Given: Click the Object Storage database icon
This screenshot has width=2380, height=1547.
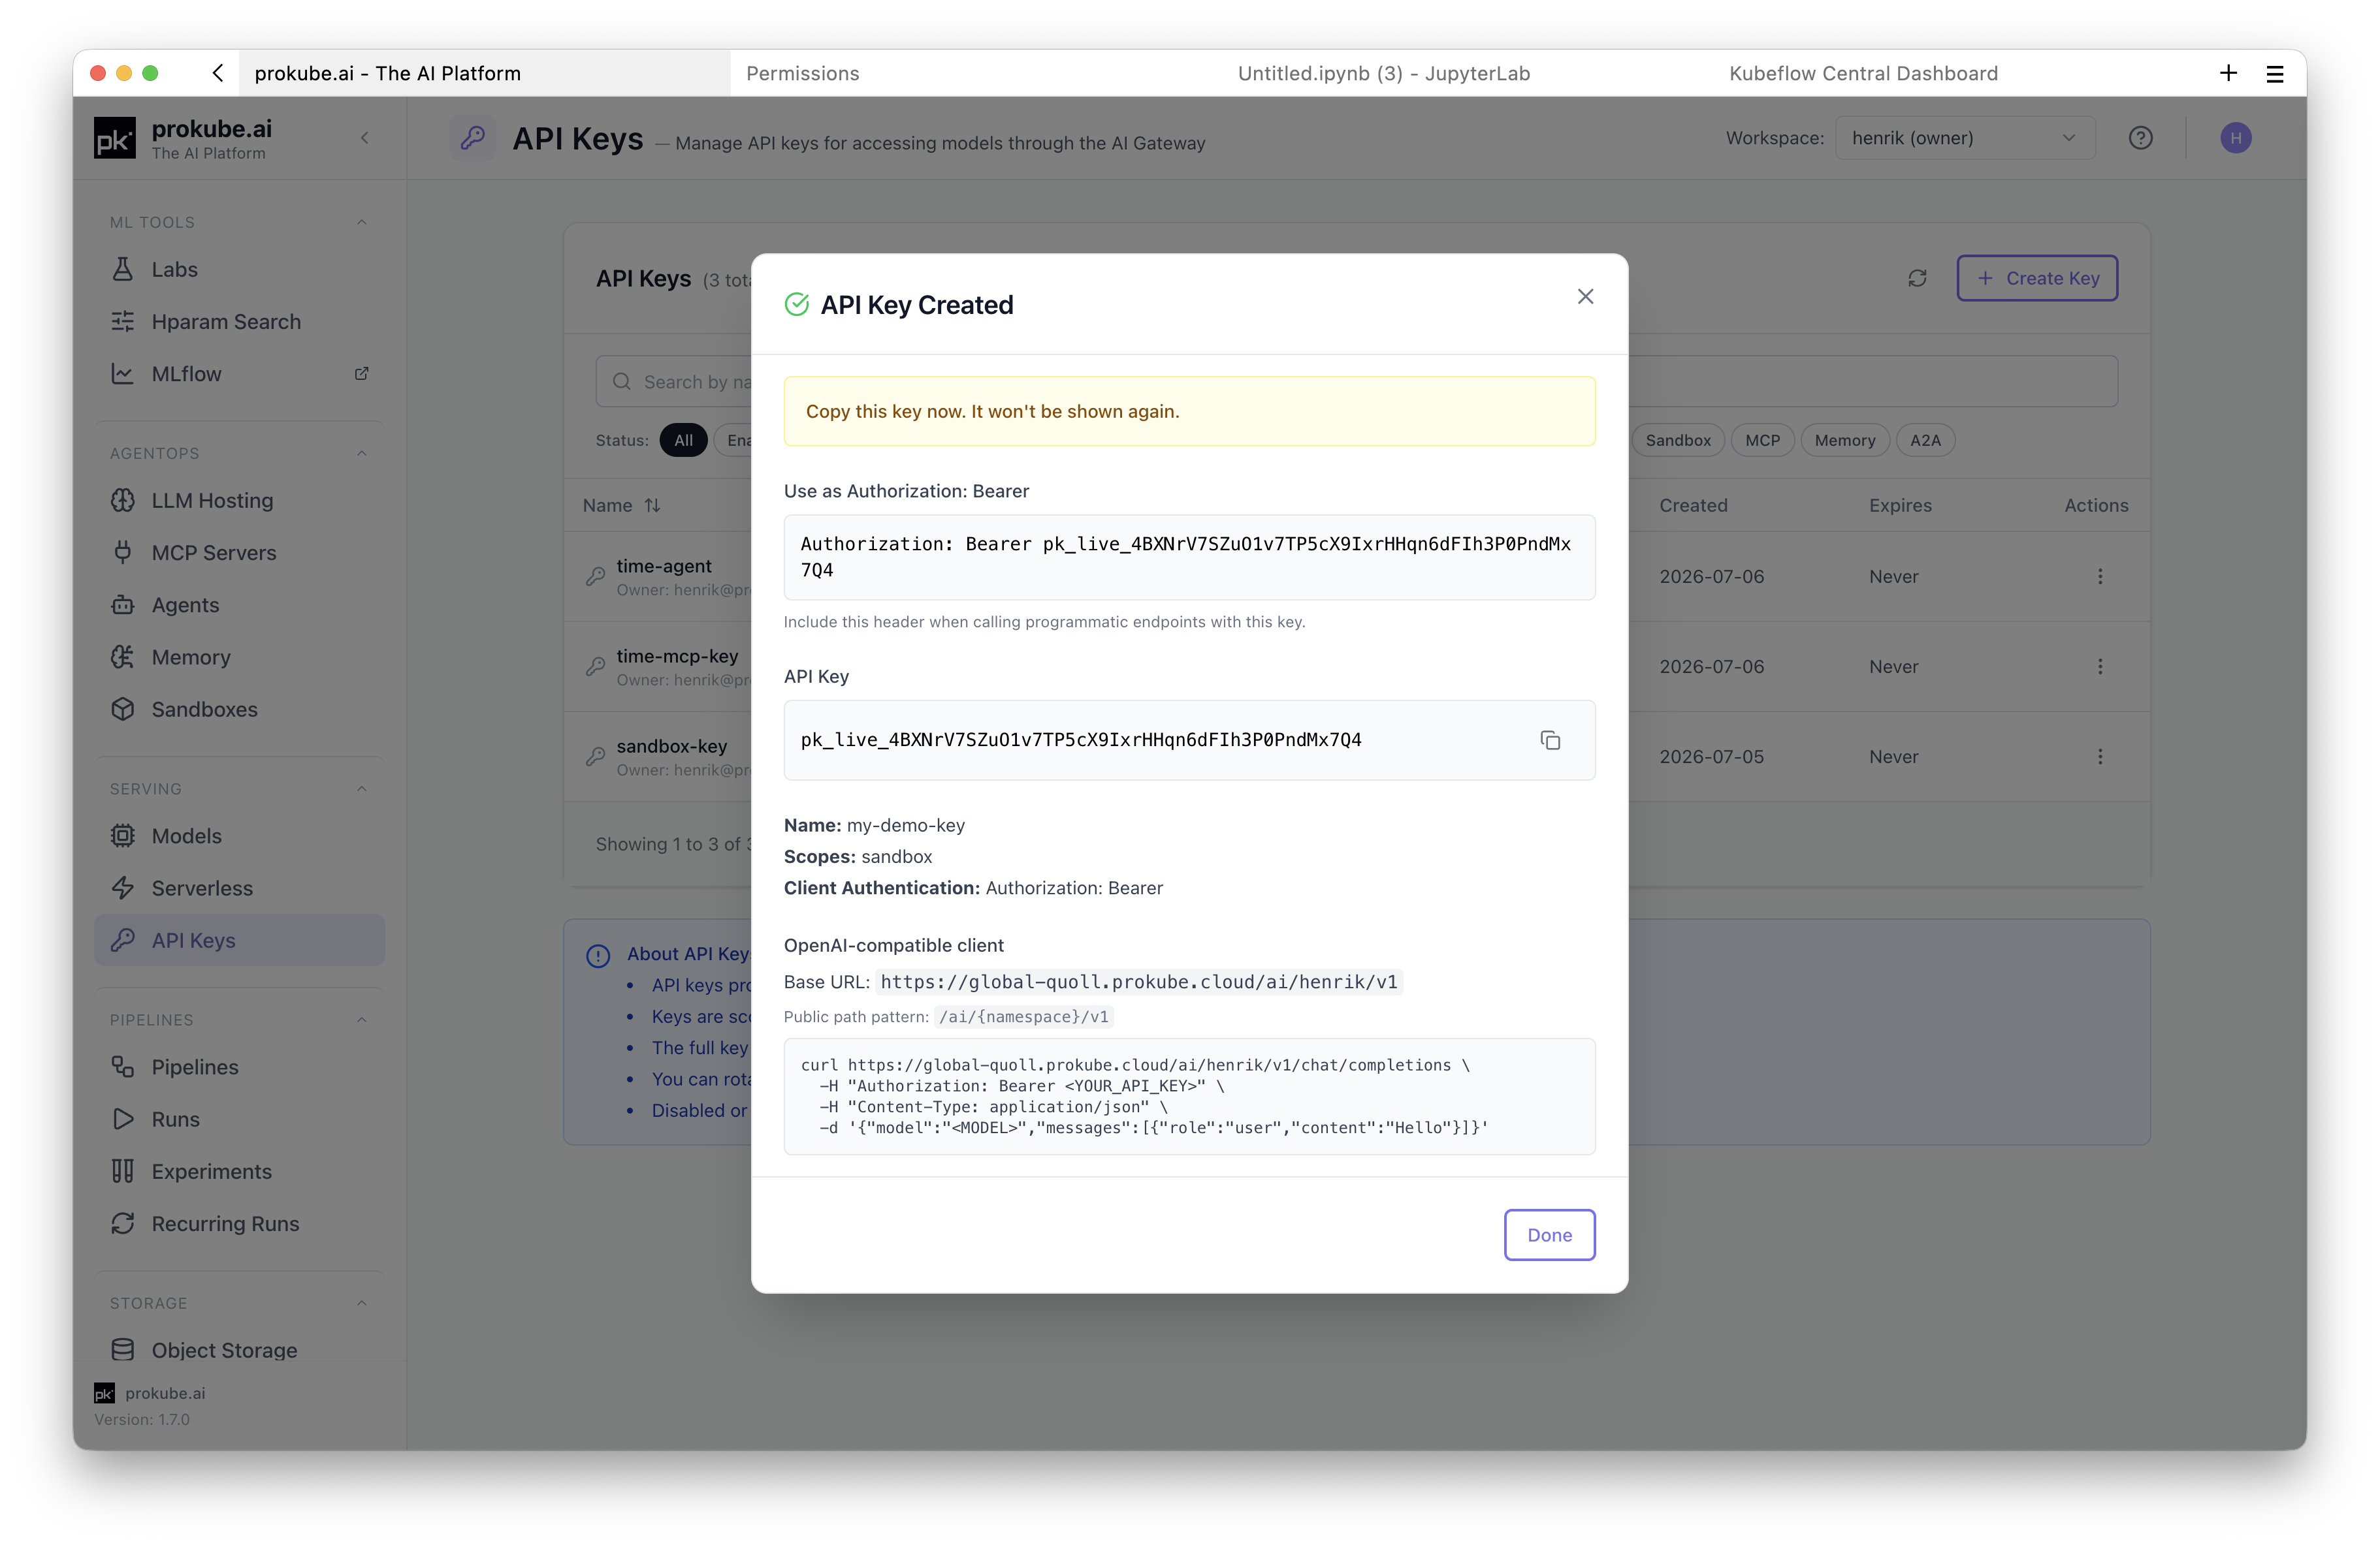Looking at the screenshot, I should [x=123, y=1350].
